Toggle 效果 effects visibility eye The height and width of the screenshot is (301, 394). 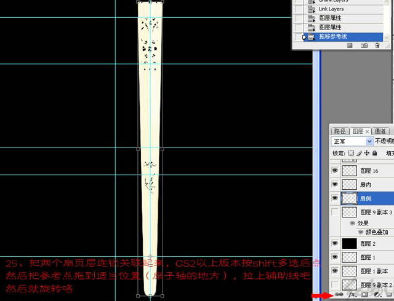click(352, 223)
